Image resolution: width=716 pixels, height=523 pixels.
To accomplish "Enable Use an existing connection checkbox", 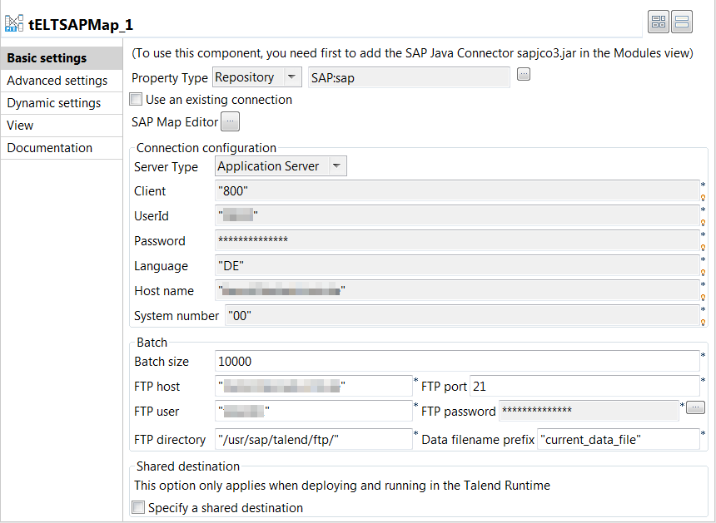I will point(136,99).
